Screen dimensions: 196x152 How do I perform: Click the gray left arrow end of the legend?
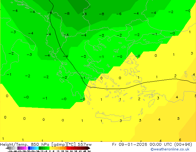[7, 148]
